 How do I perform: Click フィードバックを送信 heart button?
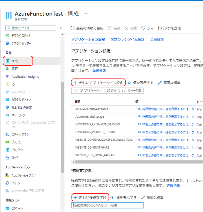161,28
